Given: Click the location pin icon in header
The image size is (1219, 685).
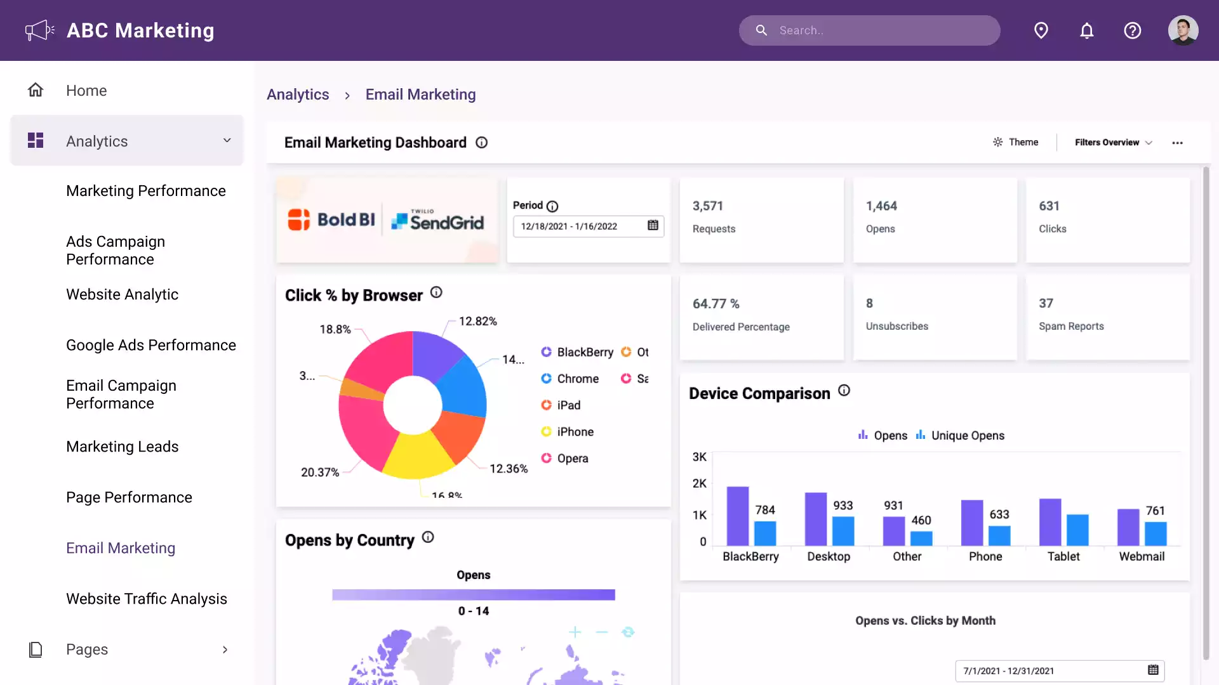Looking at the screenshot, I should 1041,30.
